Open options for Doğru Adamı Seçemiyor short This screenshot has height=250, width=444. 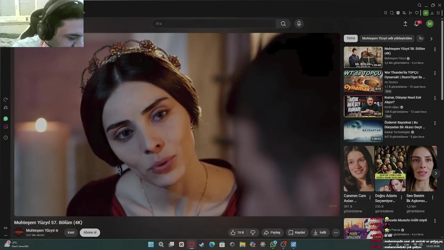401,197
